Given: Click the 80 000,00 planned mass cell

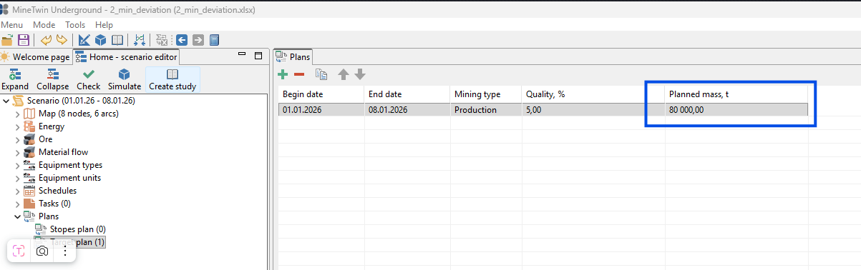Looking at the screenshot, I should 736,110.
